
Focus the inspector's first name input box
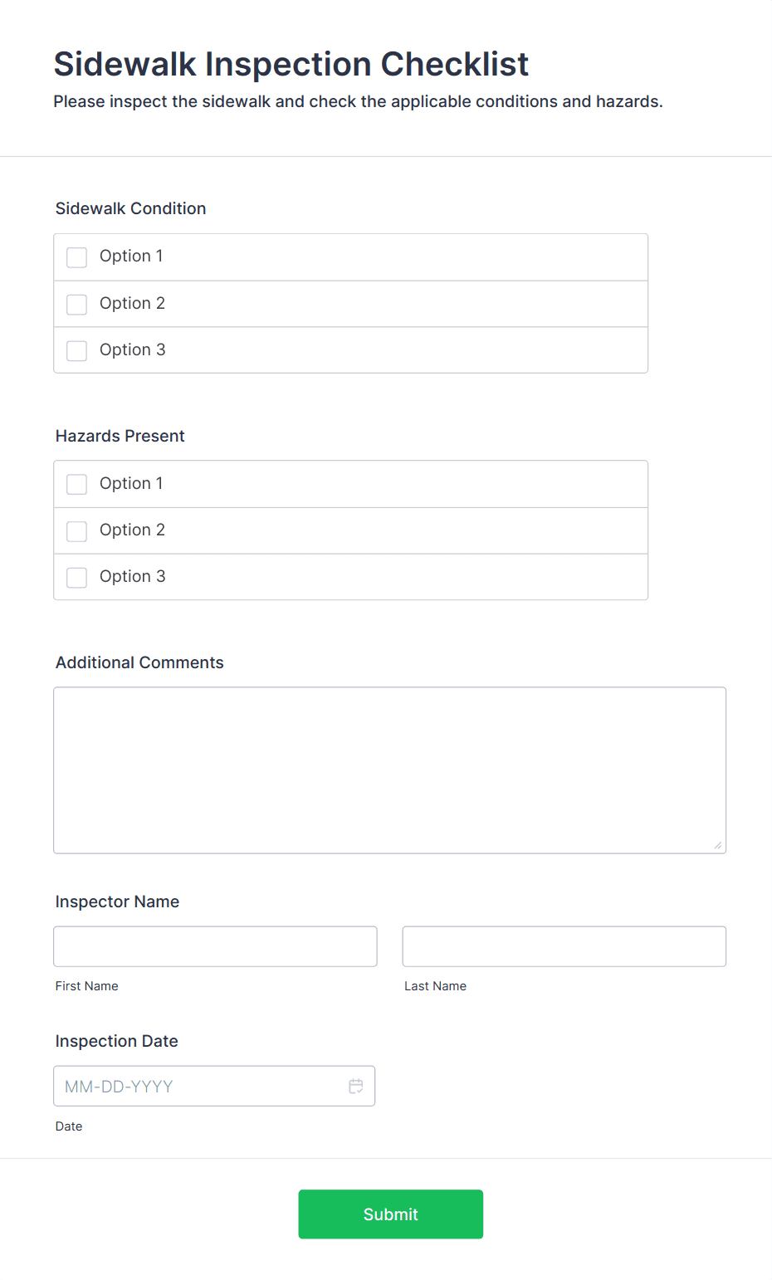[x=215, y=946]
